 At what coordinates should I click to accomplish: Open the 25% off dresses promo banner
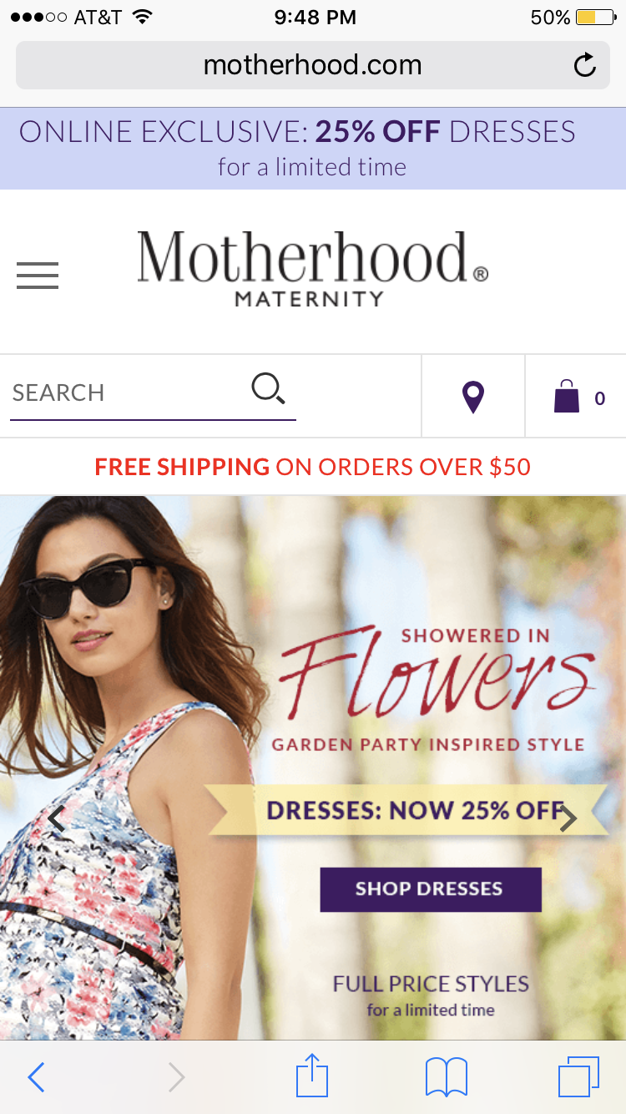click(x=313, y=148)
